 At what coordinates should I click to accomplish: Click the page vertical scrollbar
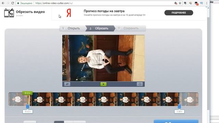(x=208, y=64)
